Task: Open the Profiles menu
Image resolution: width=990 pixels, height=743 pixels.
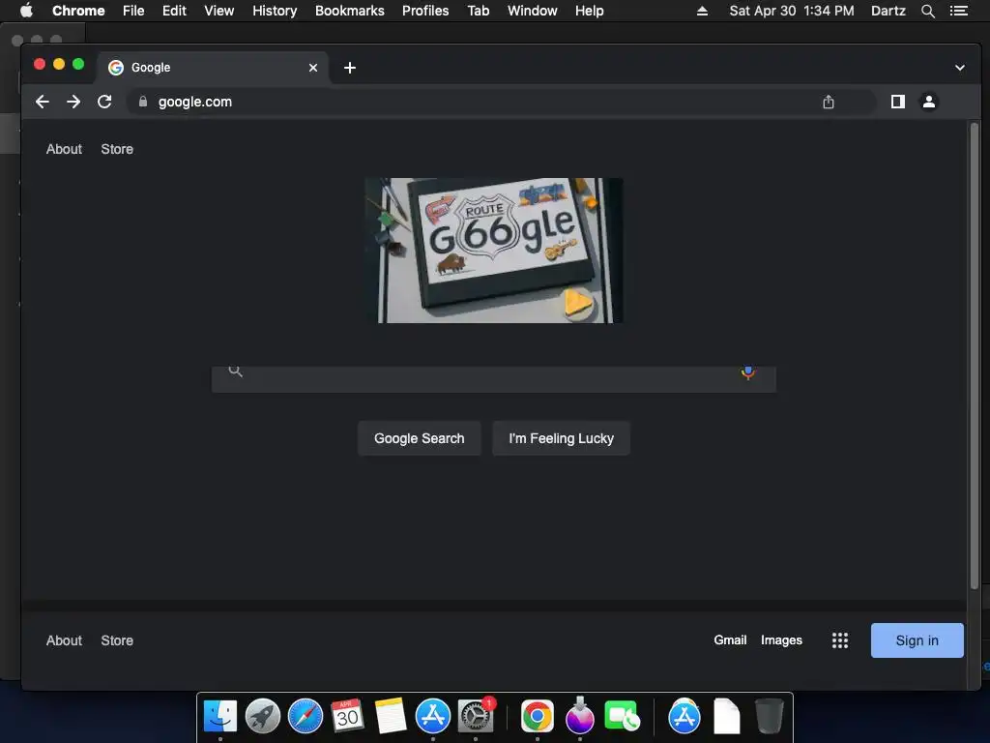Action: tap(425, 11)
